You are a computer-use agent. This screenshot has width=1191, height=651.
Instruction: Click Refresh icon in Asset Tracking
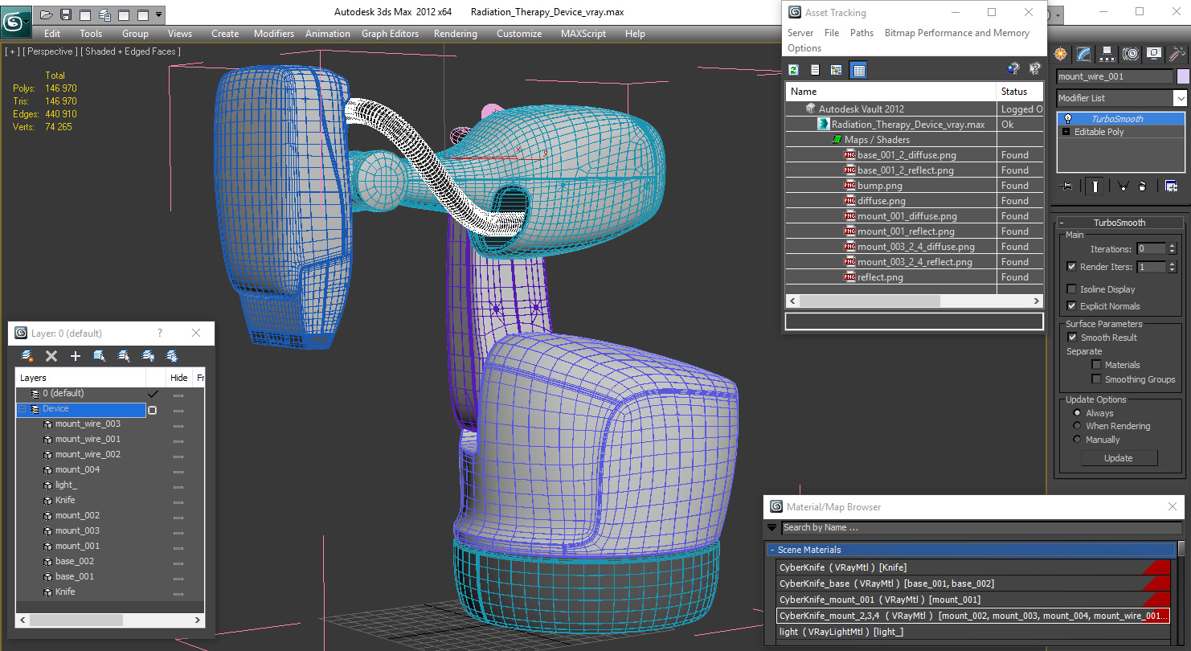(794, 70)
